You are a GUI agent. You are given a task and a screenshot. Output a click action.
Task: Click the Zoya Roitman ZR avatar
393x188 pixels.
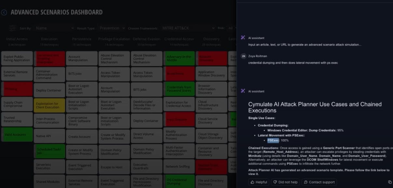tap(243, 56)
